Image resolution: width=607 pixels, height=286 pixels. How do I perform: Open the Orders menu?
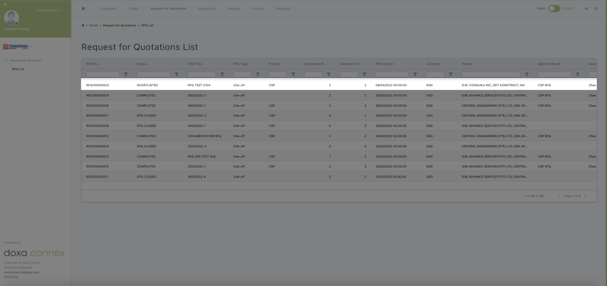tap(133, 8)
